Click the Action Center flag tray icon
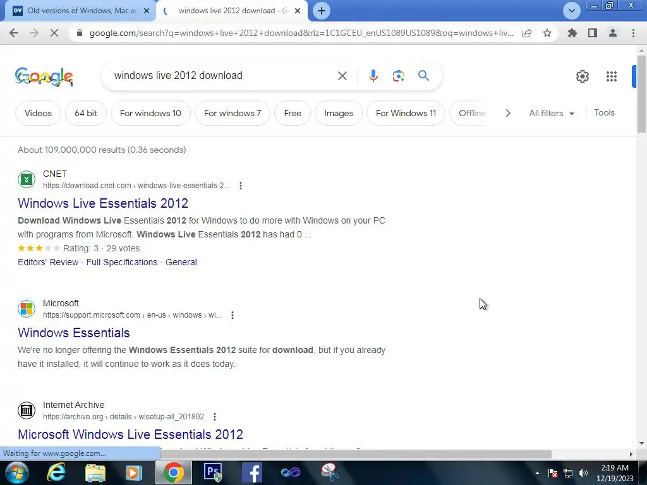647x485 pixels. [x=553, y=473]
